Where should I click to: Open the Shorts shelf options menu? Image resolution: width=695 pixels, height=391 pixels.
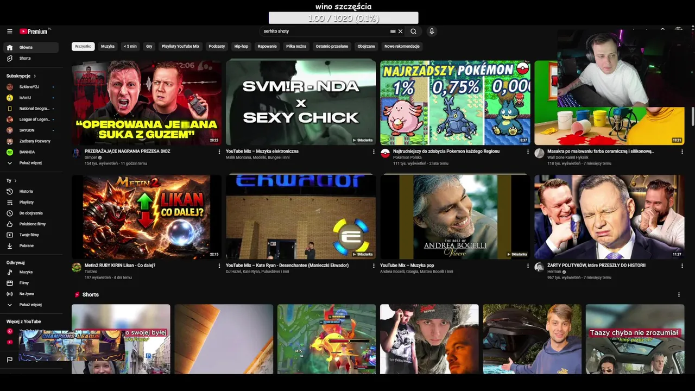[679, 294]
